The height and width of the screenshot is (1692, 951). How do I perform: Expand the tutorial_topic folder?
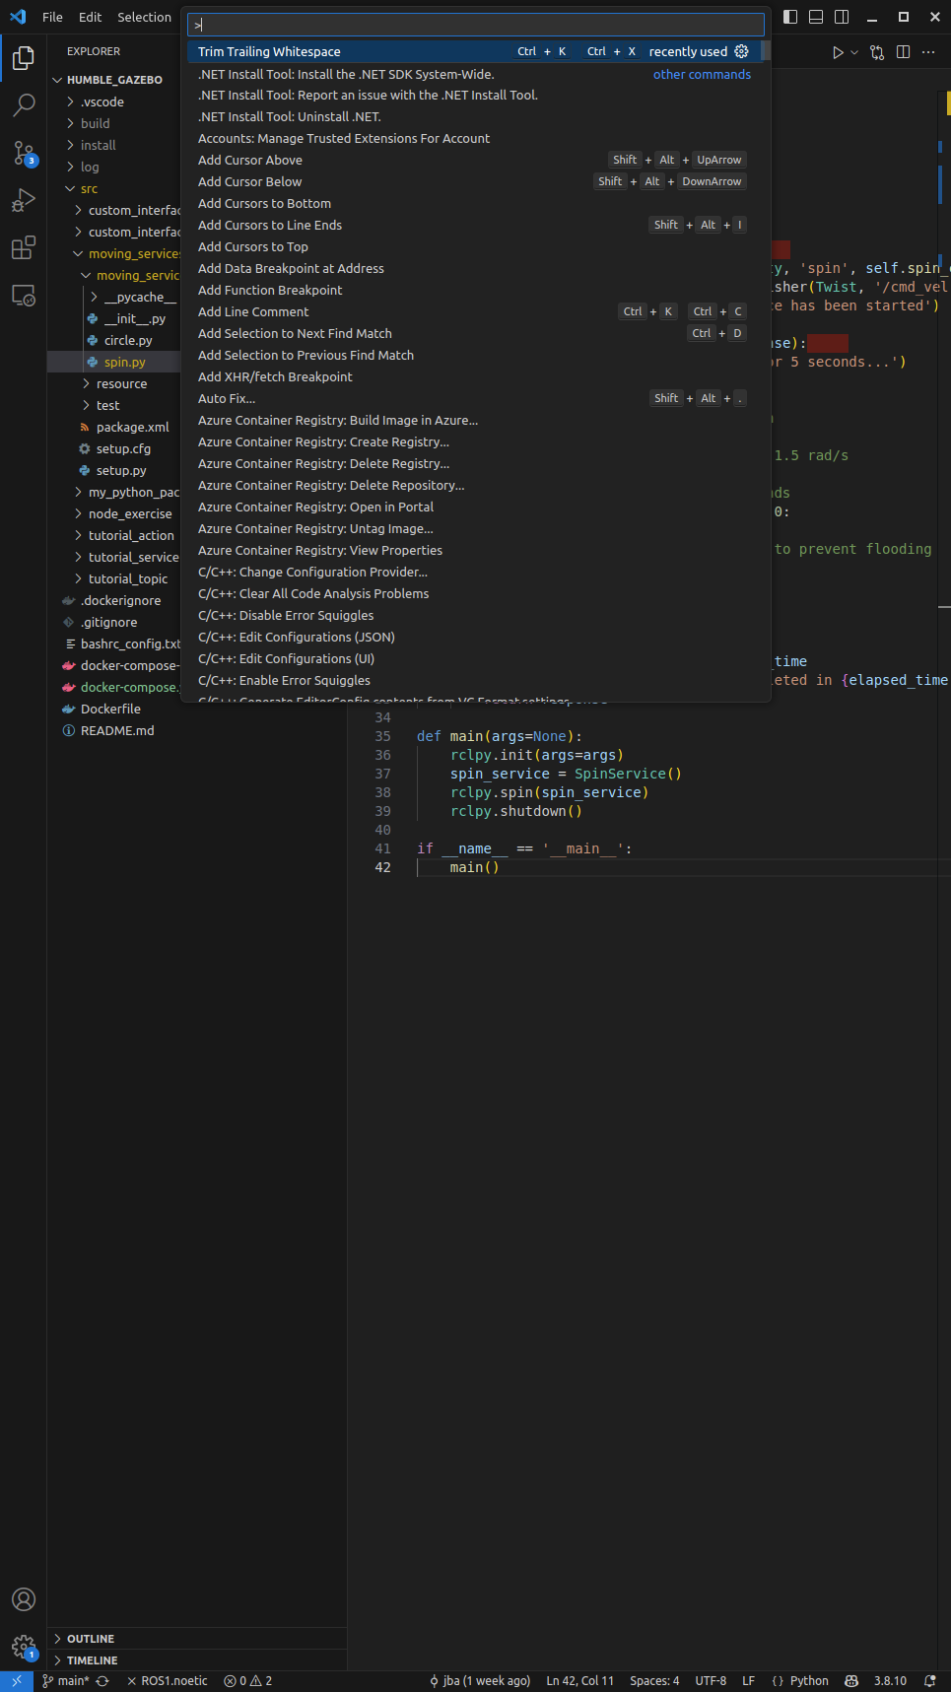(128, 578)
